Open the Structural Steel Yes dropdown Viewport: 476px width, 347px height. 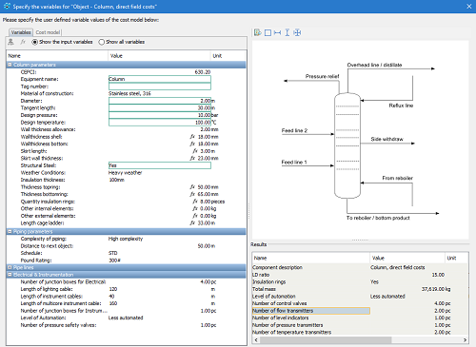click(x=160, y=165)
